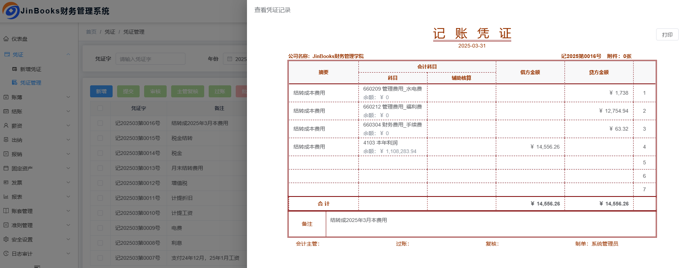
Task: Click the 账套管理 book icon
Action: (6, 211)
